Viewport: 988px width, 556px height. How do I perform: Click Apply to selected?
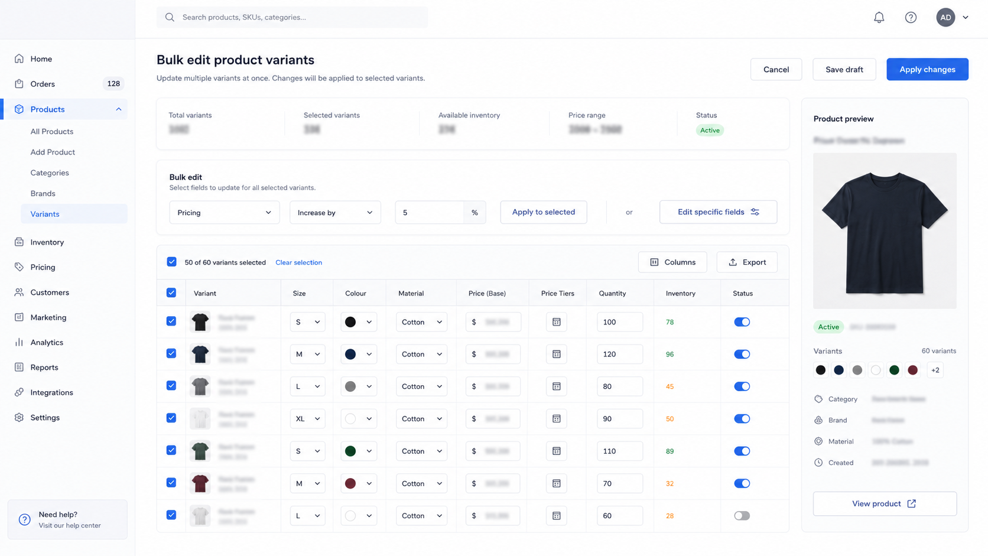point(543,212)
